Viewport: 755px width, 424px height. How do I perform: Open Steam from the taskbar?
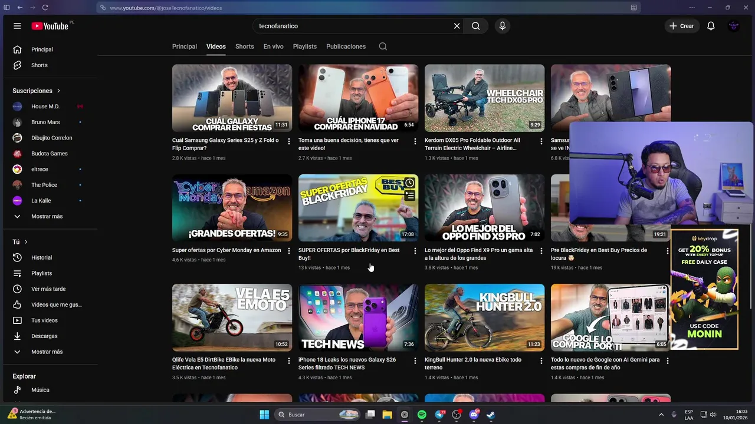(x=491, y=415)
